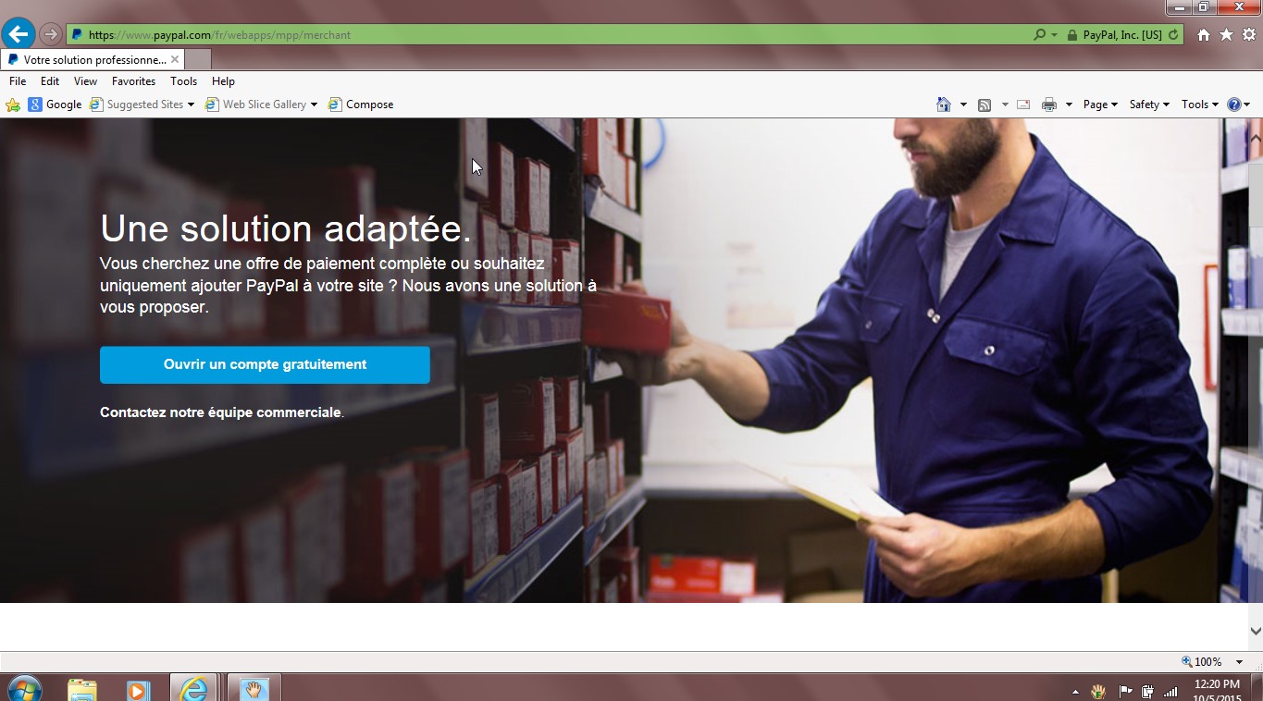This screenshot has width=1263, height=701.
Task: Click the Add to favorites bar star icon
Action: coord(13,105)
